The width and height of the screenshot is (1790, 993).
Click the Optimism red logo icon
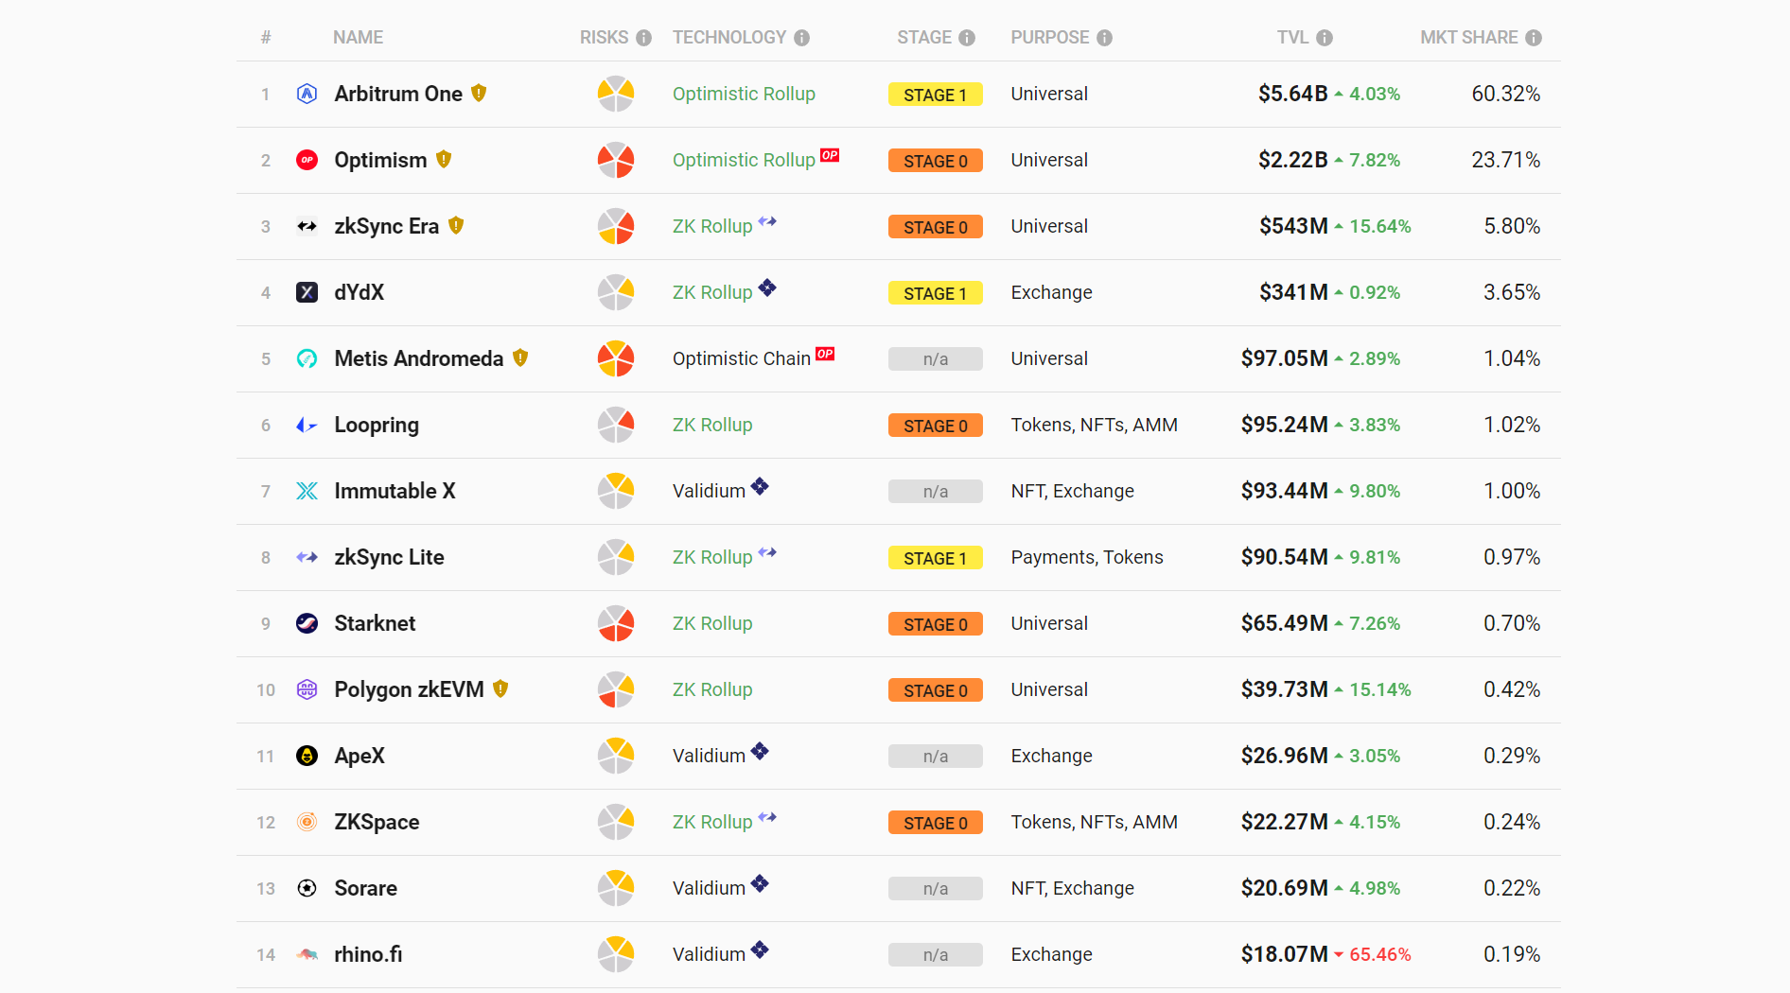tap(307, 160)
